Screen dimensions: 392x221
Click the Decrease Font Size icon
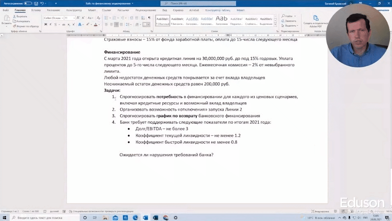pos(83,18)
